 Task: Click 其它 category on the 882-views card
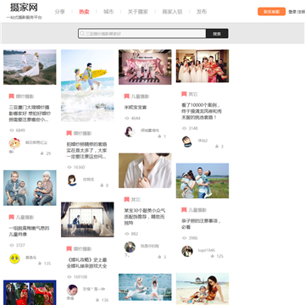136,200
